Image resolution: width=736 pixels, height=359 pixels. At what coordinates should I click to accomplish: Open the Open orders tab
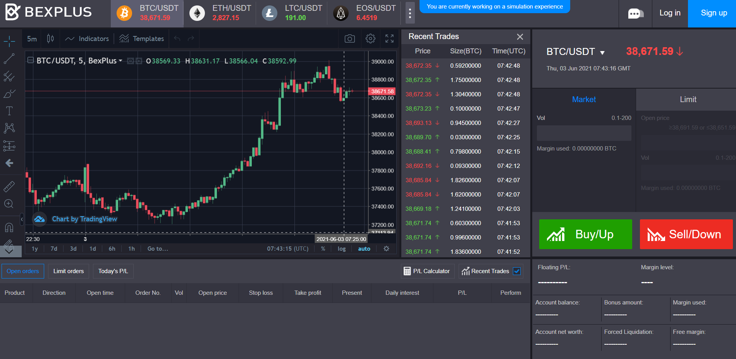(x=23, y=271)
